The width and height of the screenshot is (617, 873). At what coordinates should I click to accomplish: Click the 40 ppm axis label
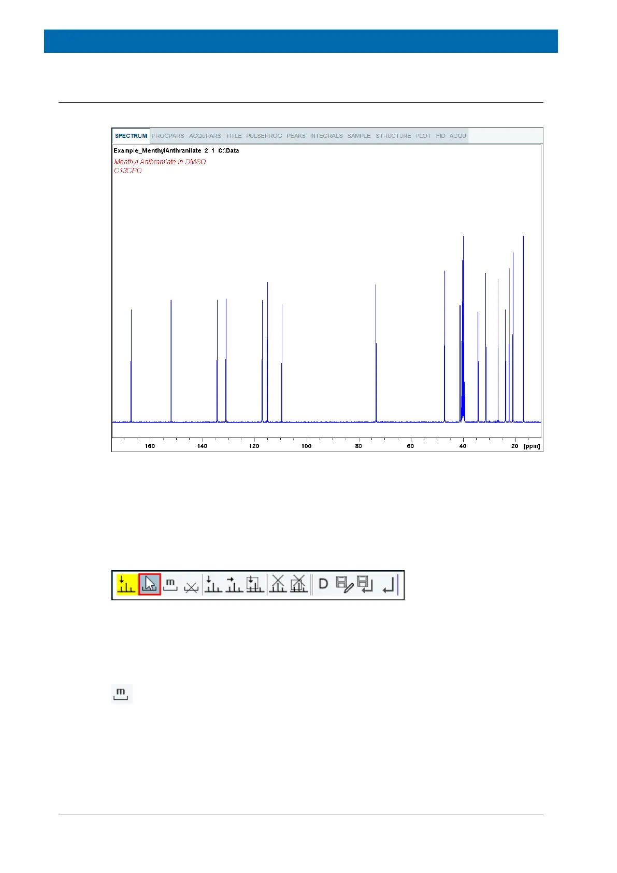pyautogui.click(x=463, y=446)
